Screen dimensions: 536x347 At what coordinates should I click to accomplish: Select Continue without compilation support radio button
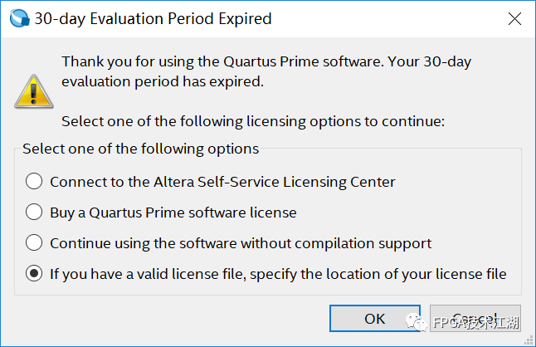pyautogui.click(x=34, y=242)
